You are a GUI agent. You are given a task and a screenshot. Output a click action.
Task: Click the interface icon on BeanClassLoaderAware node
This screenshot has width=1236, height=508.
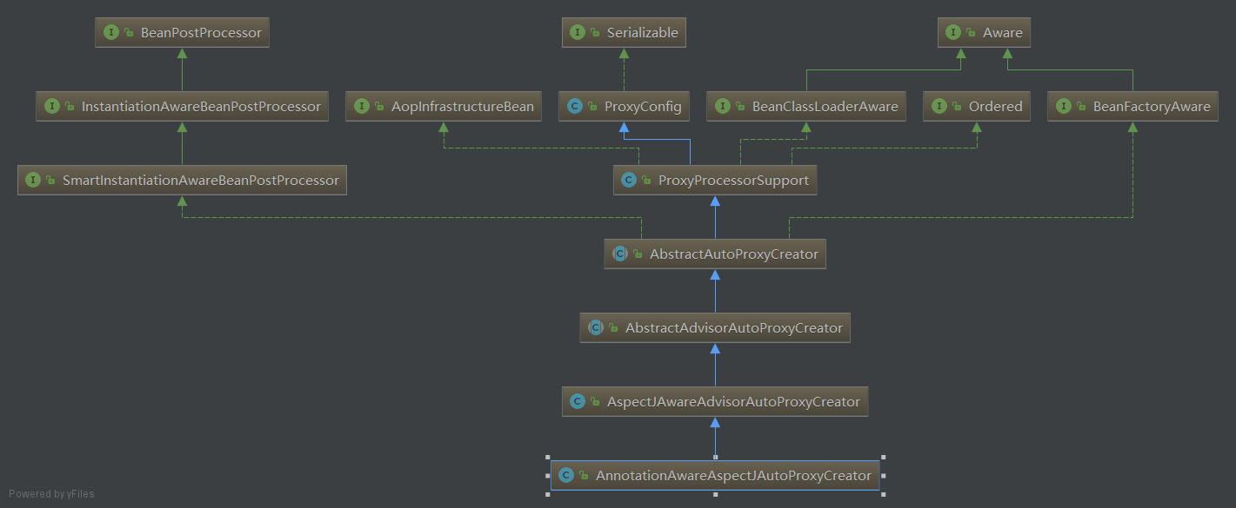[722, 106]
